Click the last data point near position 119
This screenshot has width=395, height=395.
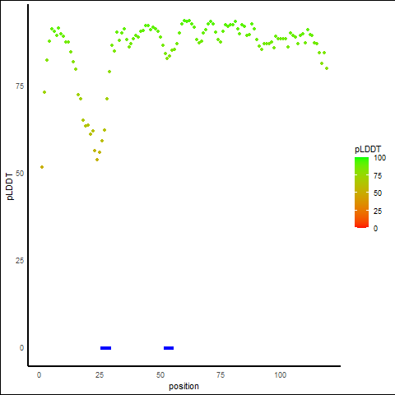(x=327, y=68)
